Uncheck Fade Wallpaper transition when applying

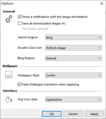tap(19, 84)
